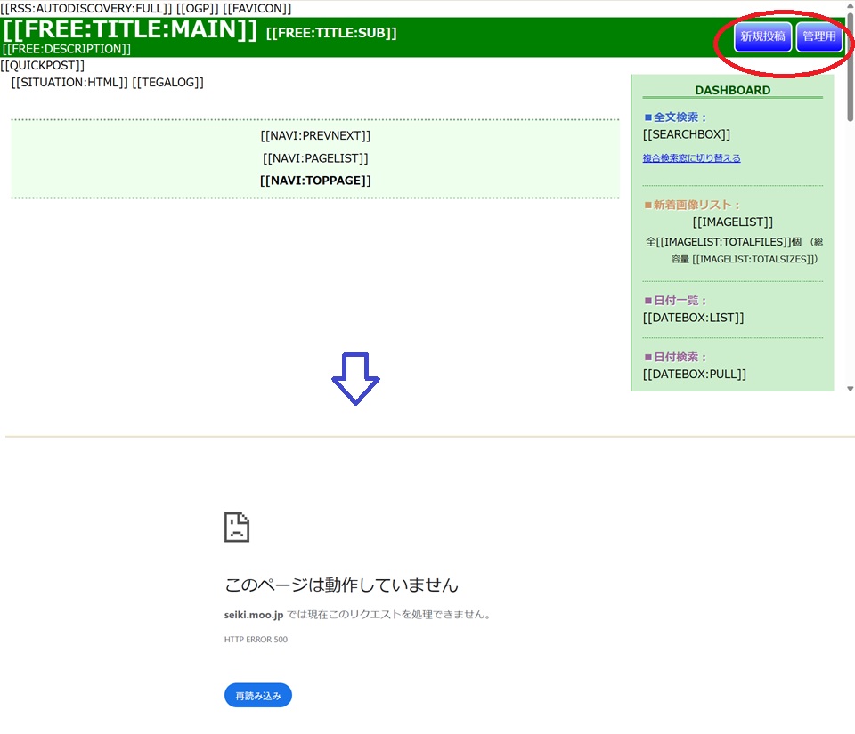Screen dimensions: 855x734
Task: Click the [[QUICKPOST]] placeholder text
Action: click(x=43, y=66)
